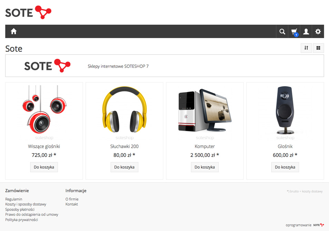Open the user account icon
Image resolution: width=329 pixels, height=231 pixels.
click(x=306, y=31)
